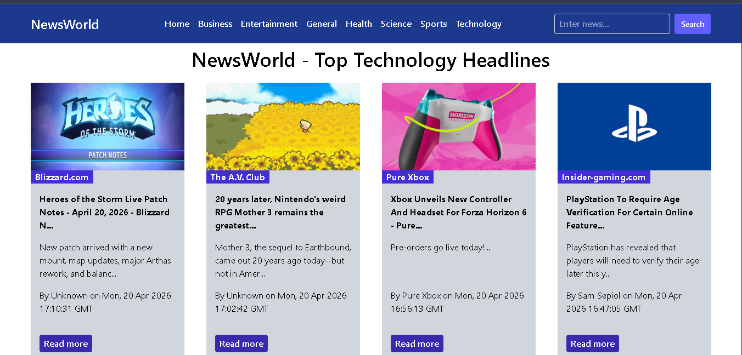Select Entertainment in the navigation bar
The height and width of the screenshot is (355, 742).
[x=269, y=24]
